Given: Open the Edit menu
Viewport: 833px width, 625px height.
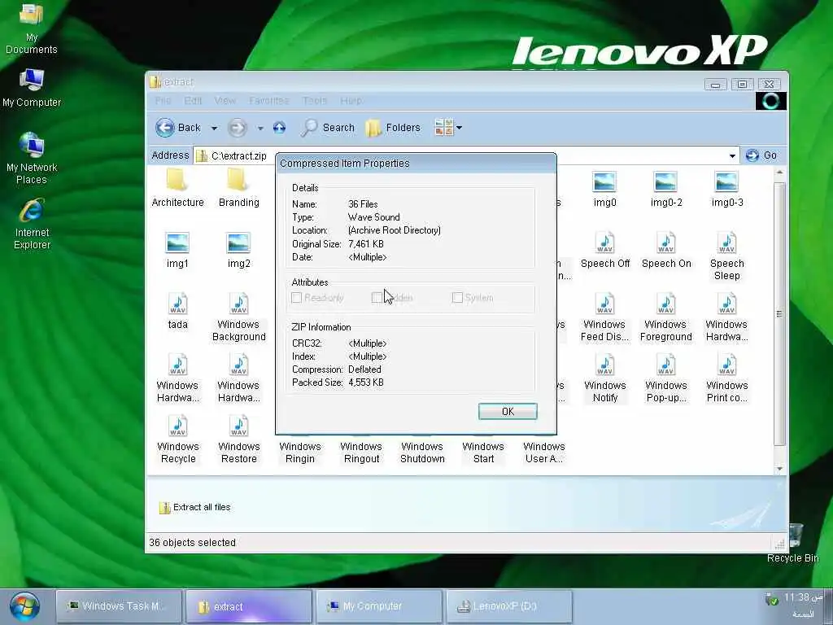Looking at the screenshot, I should (193, 100).
